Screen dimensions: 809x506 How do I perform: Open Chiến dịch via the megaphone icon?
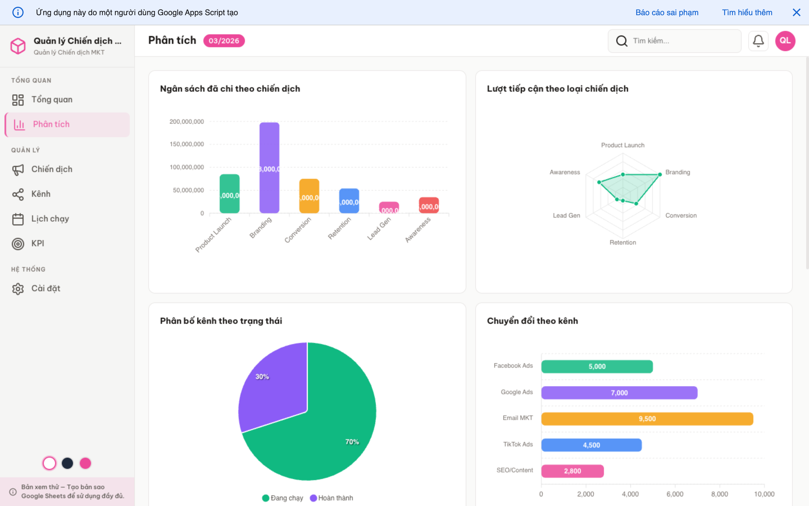click(x=18, y=169)
